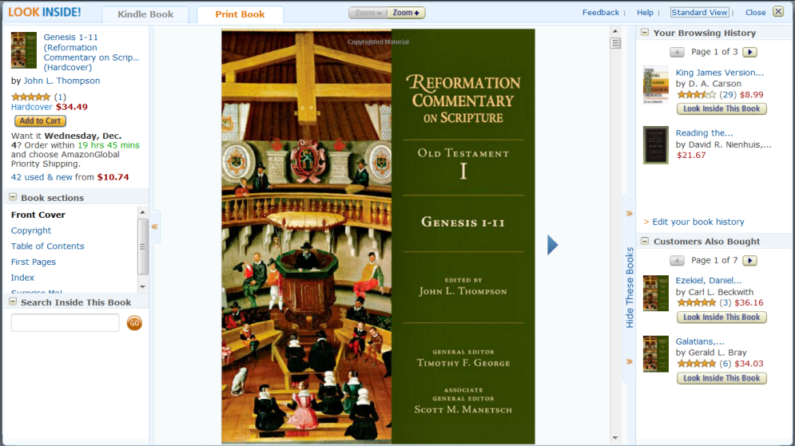Click the search inside book text field
795x446 pixels.
point(65,322)
